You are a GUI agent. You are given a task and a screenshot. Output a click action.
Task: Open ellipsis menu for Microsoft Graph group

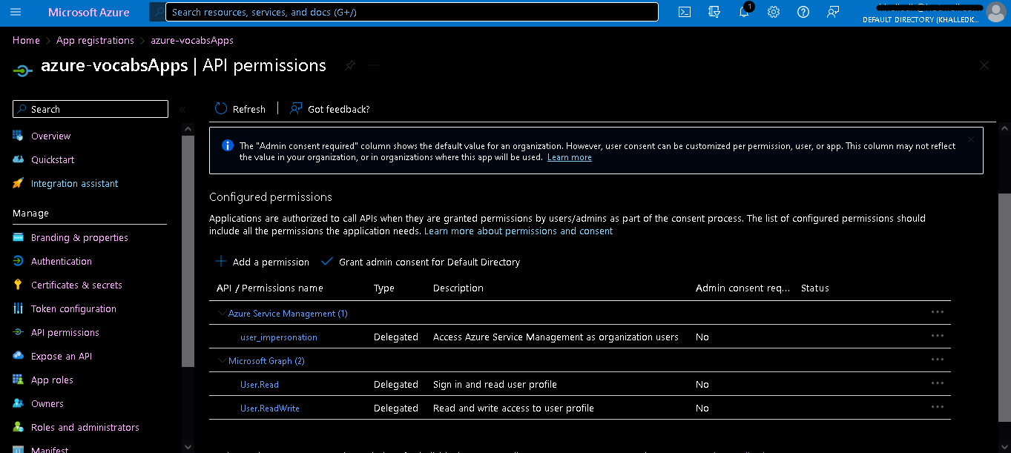pos(938,360)
